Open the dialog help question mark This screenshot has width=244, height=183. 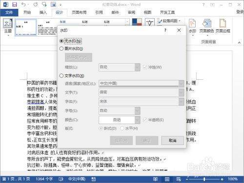click(x=165, y=30)
